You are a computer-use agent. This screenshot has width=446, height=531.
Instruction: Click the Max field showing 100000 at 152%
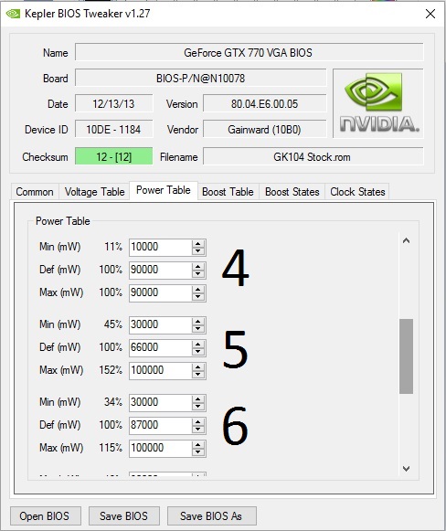click(161, 370)
